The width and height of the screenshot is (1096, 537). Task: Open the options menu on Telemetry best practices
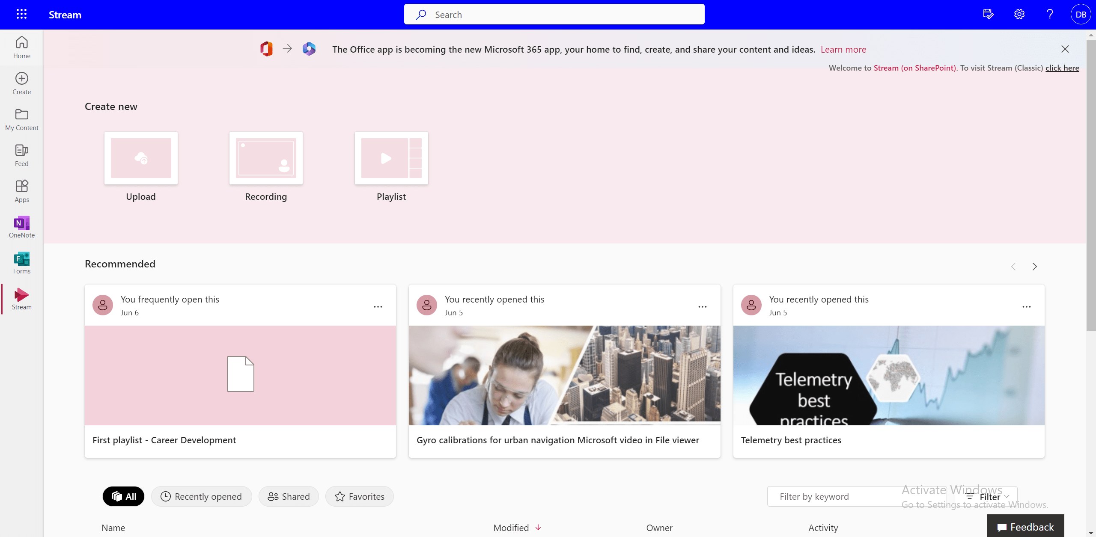(1026, 306)
